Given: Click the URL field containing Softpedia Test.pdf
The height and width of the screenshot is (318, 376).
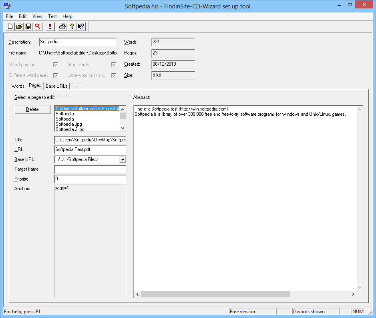Looking at the screenshot, I should pyautogui.click(x=90, y=150).
